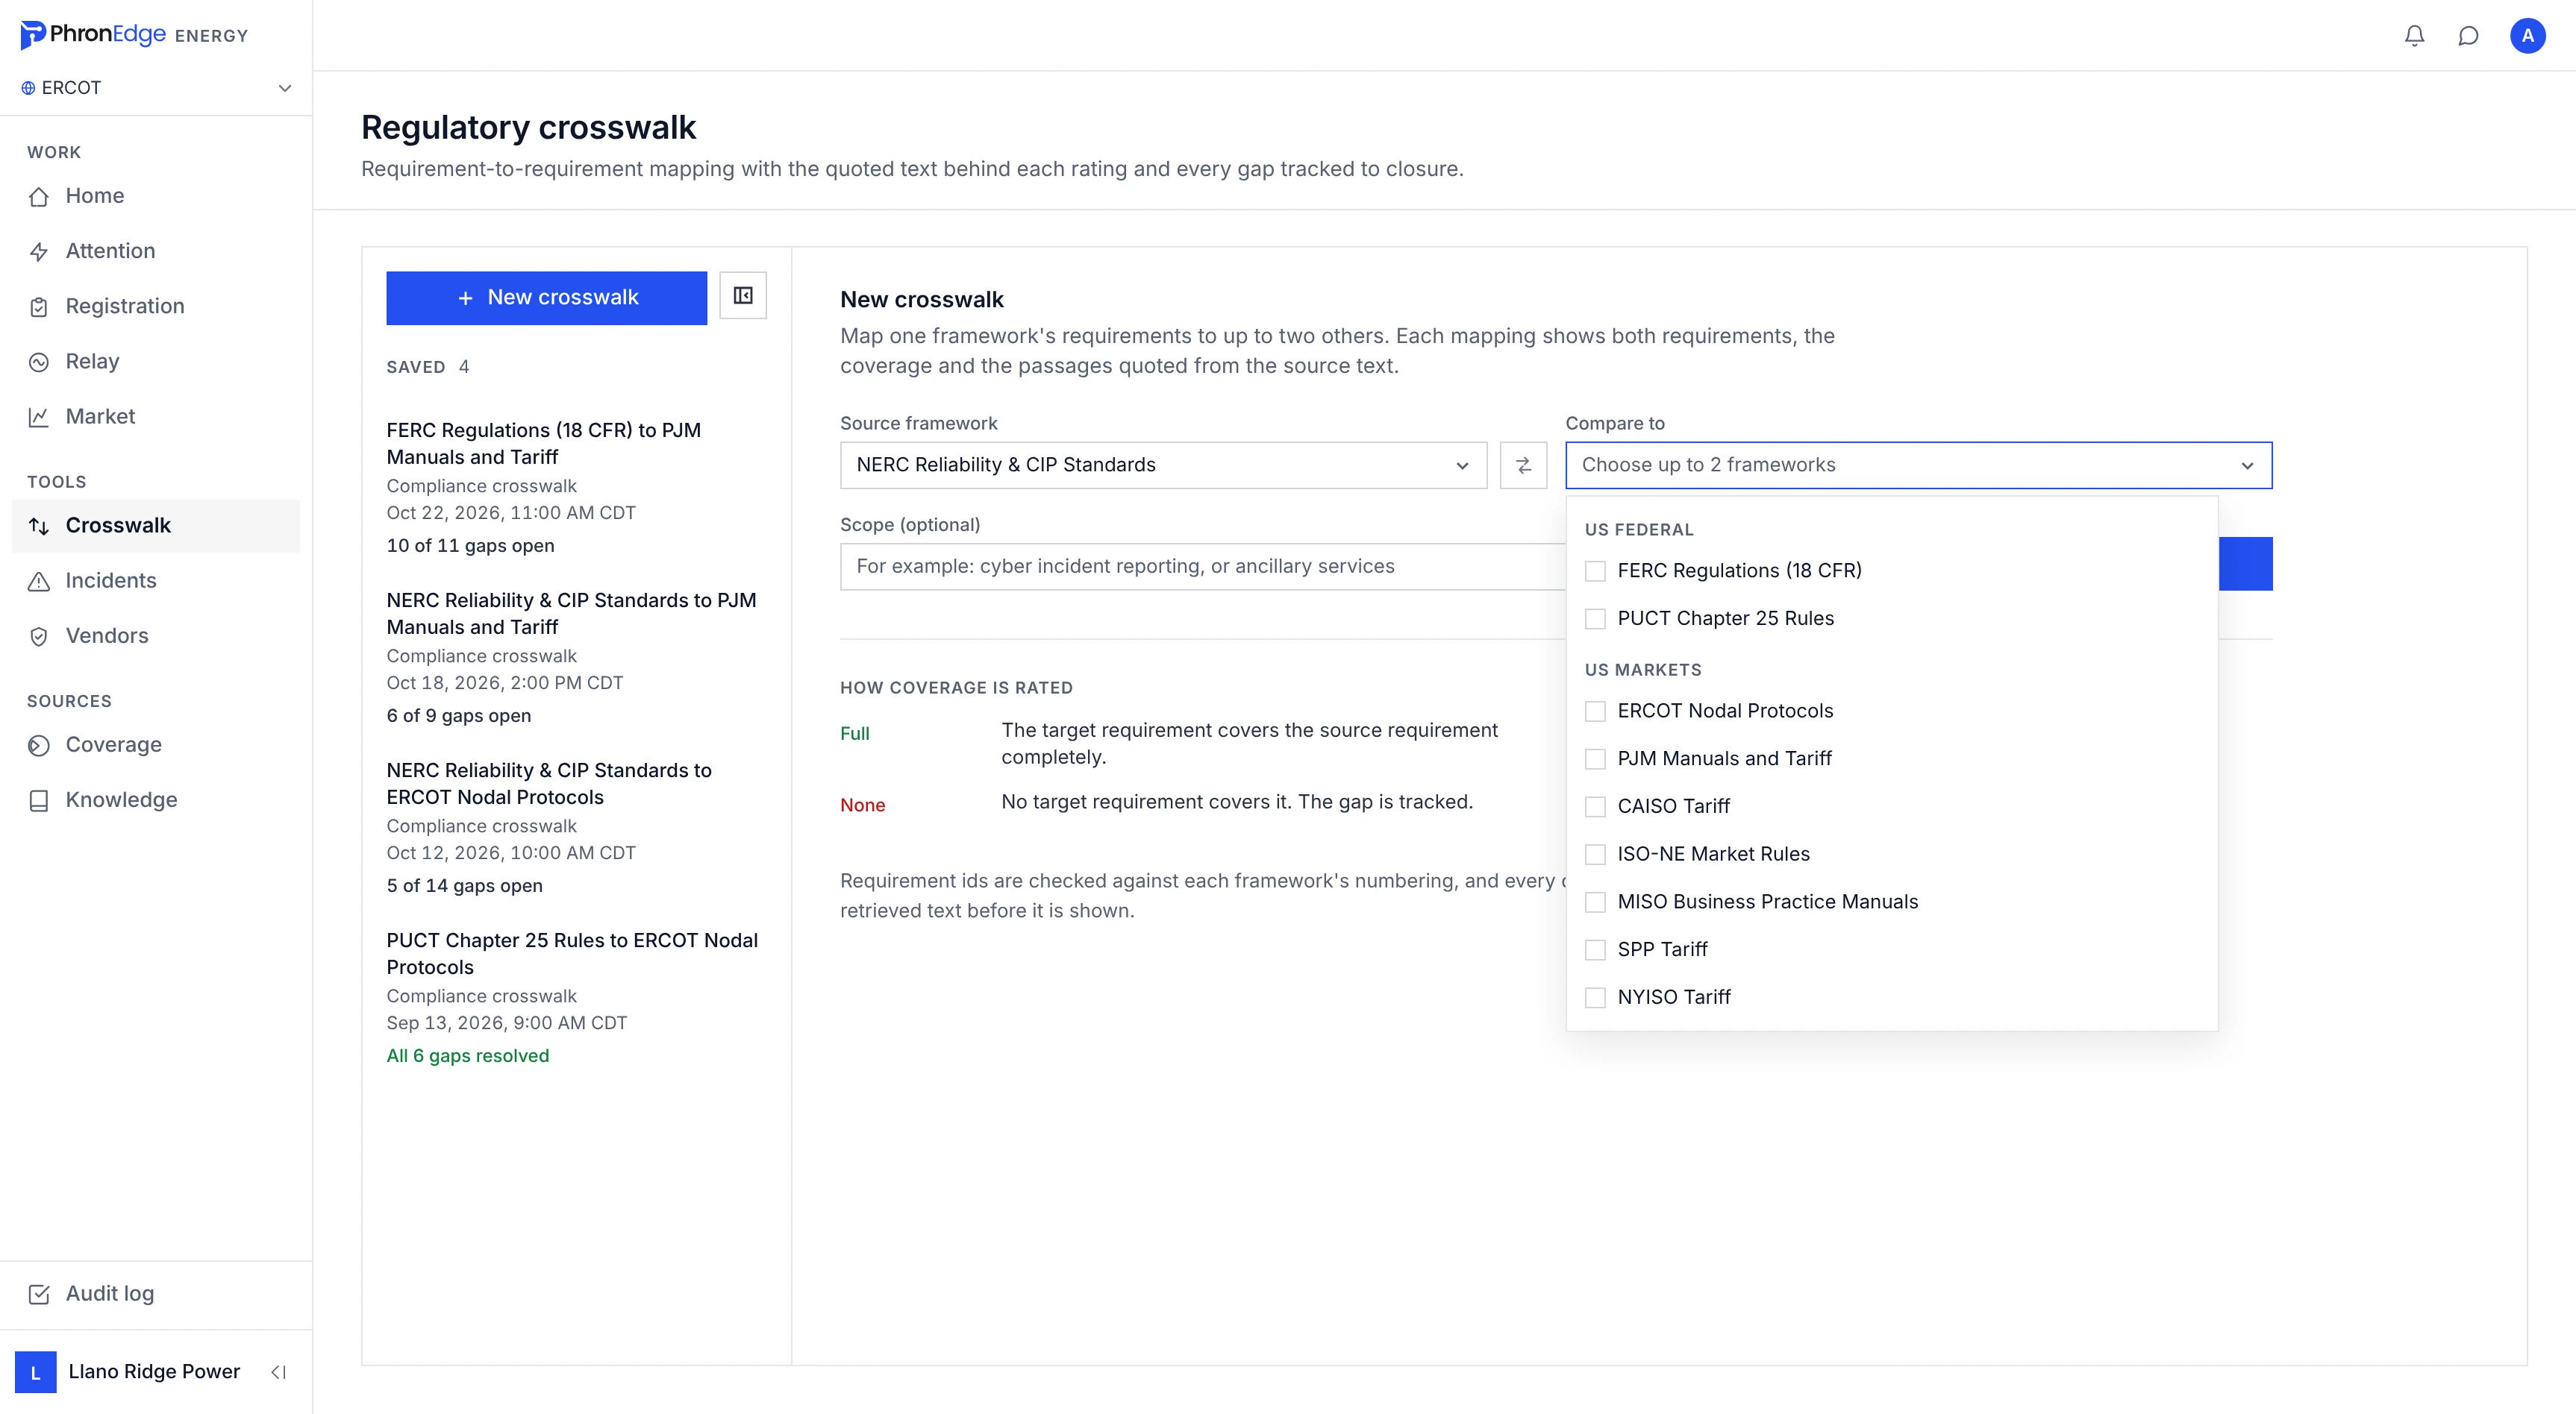Open Coverage page label

point(113,744)
